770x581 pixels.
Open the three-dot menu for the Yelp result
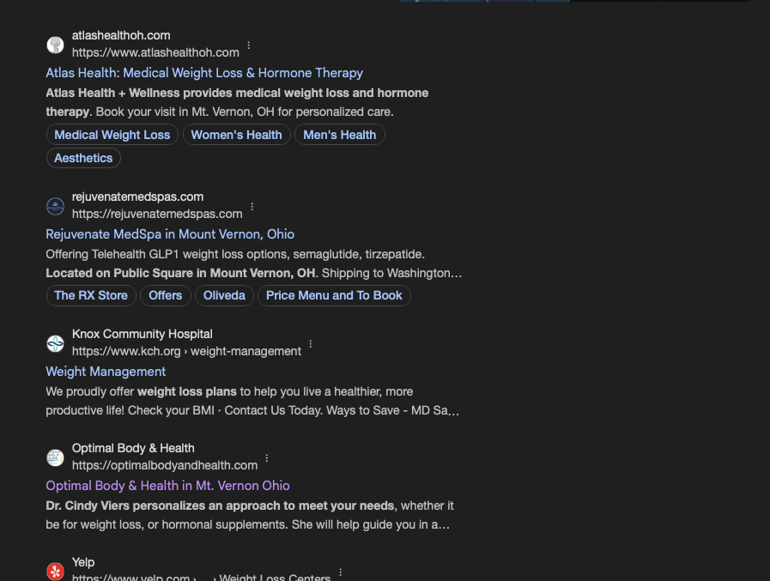click(340, 572)
